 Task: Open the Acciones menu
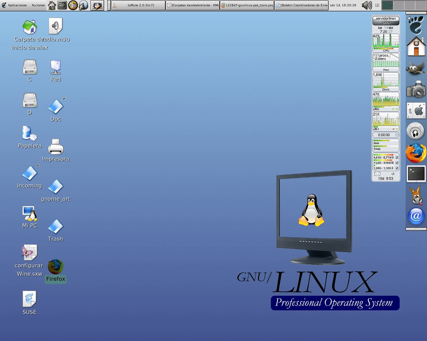38,5
